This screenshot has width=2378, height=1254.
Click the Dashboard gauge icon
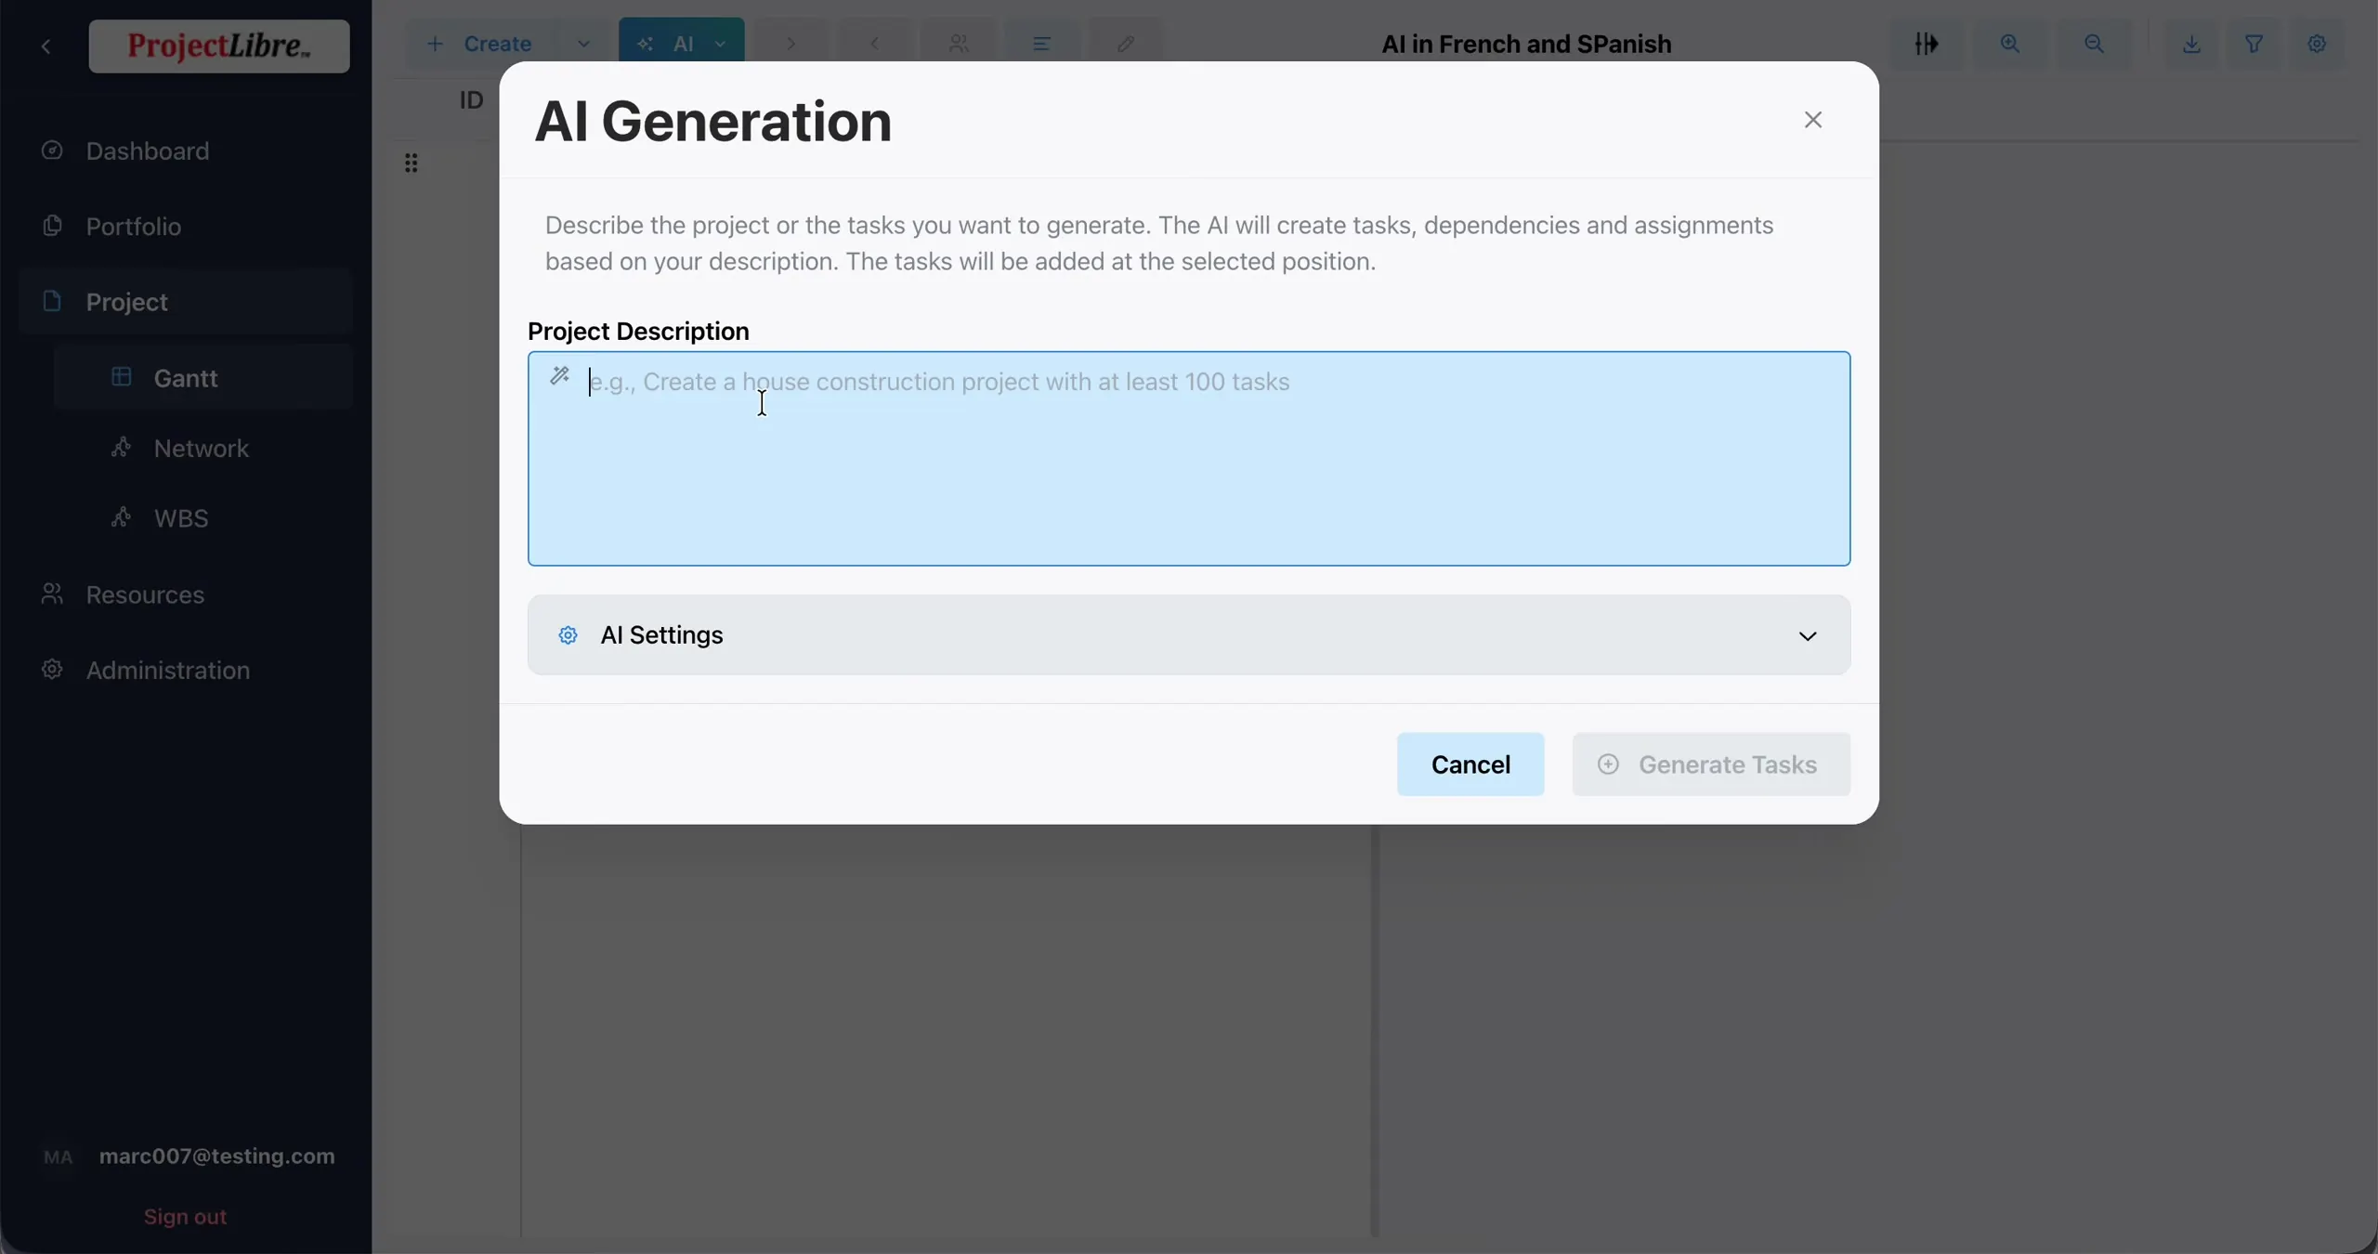click(x=52, y=150)
